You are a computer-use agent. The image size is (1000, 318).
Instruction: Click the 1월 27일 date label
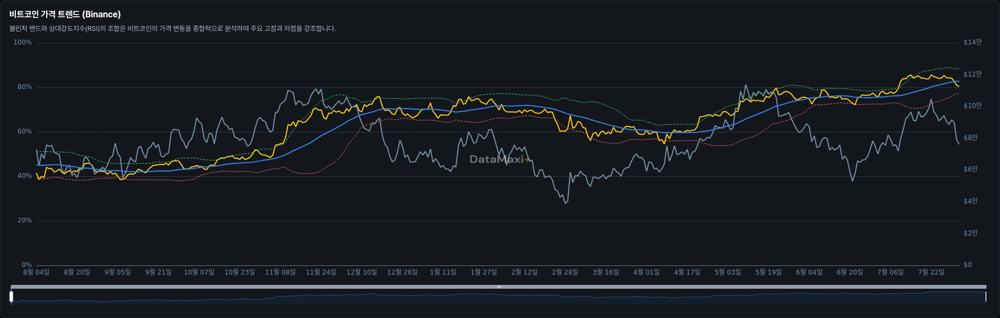pos(484,272)
